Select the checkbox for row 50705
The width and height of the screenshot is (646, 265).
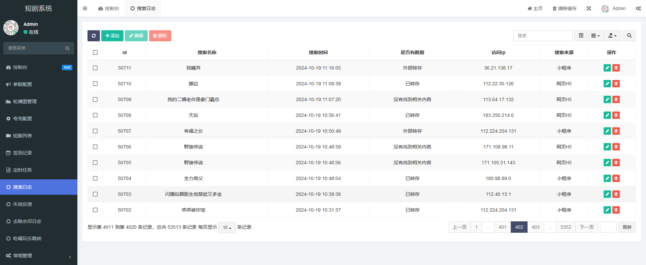tap(95, 163)
